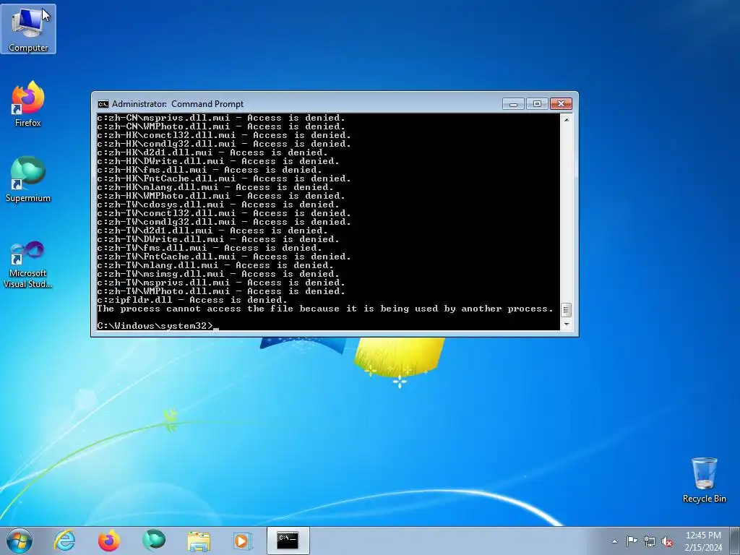Screen dimensions: 740x555
Task: Click the Command Prompt taskbar button
Action: tap(288, 541)
